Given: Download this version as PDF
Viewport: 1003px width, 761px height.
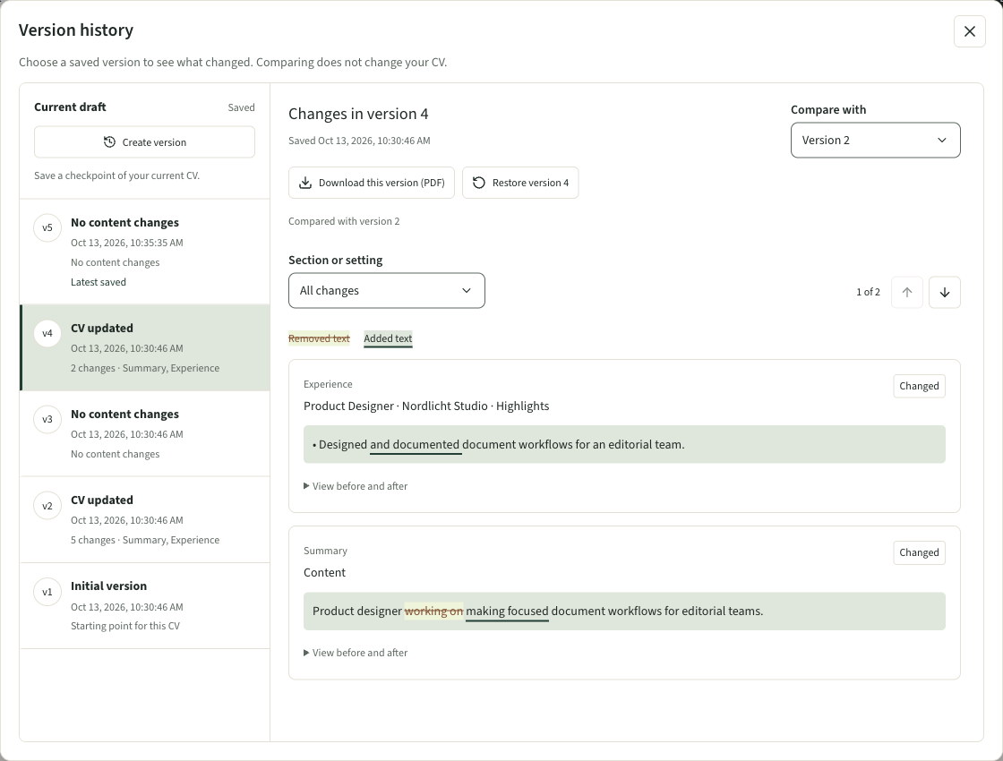Looking at the screenshot, I should coord(372,183).
